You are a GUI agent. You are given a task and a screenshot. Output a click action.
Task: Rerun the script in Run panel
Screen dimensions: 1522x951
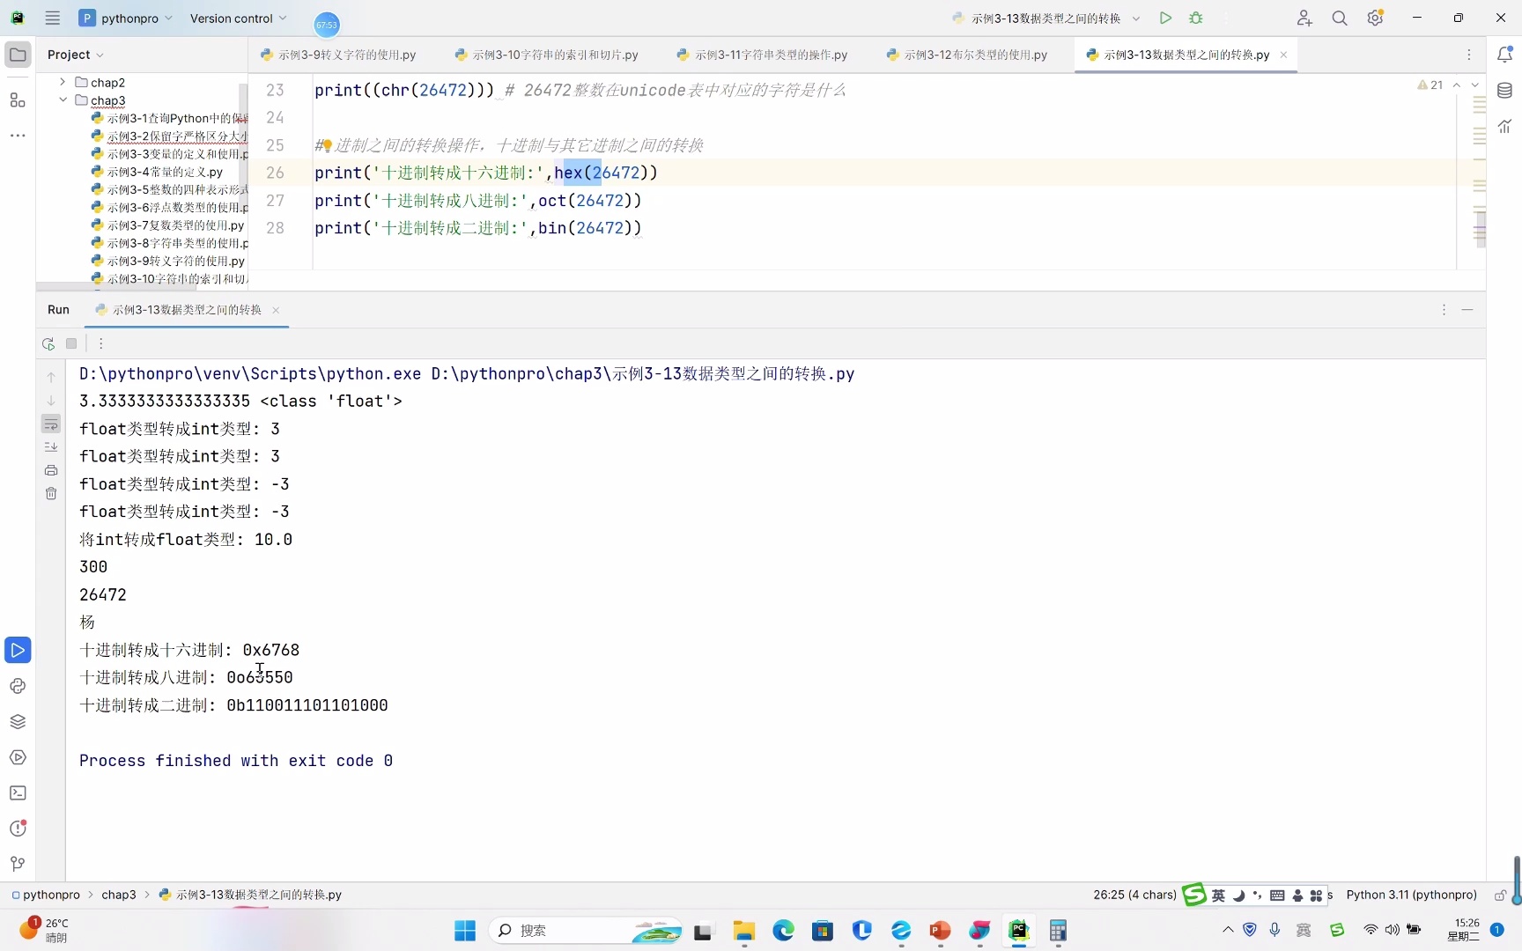(48, 343)
